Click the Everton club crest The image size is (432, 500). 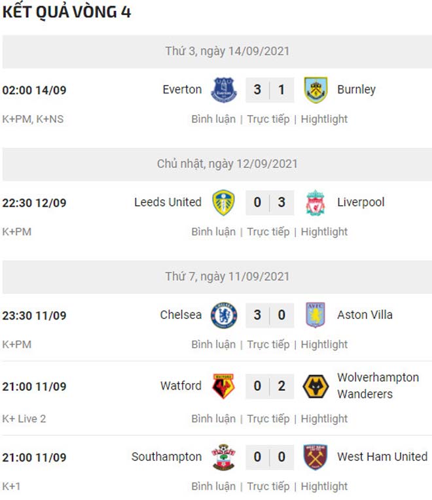224,90
